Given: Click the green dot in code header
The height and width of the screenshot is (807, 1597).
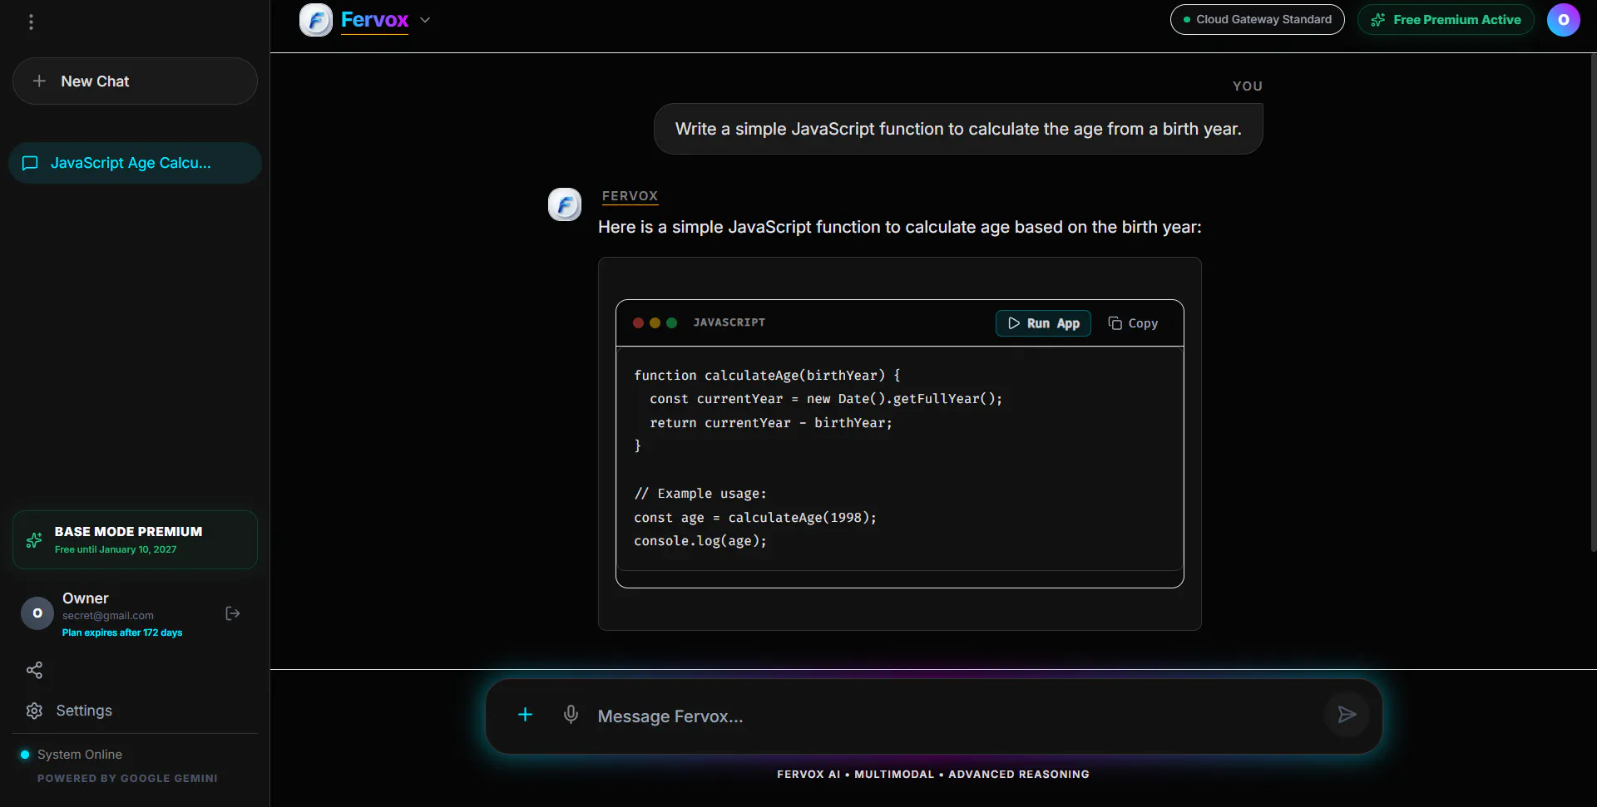Looking at the screenshot, I should [671, 323].
